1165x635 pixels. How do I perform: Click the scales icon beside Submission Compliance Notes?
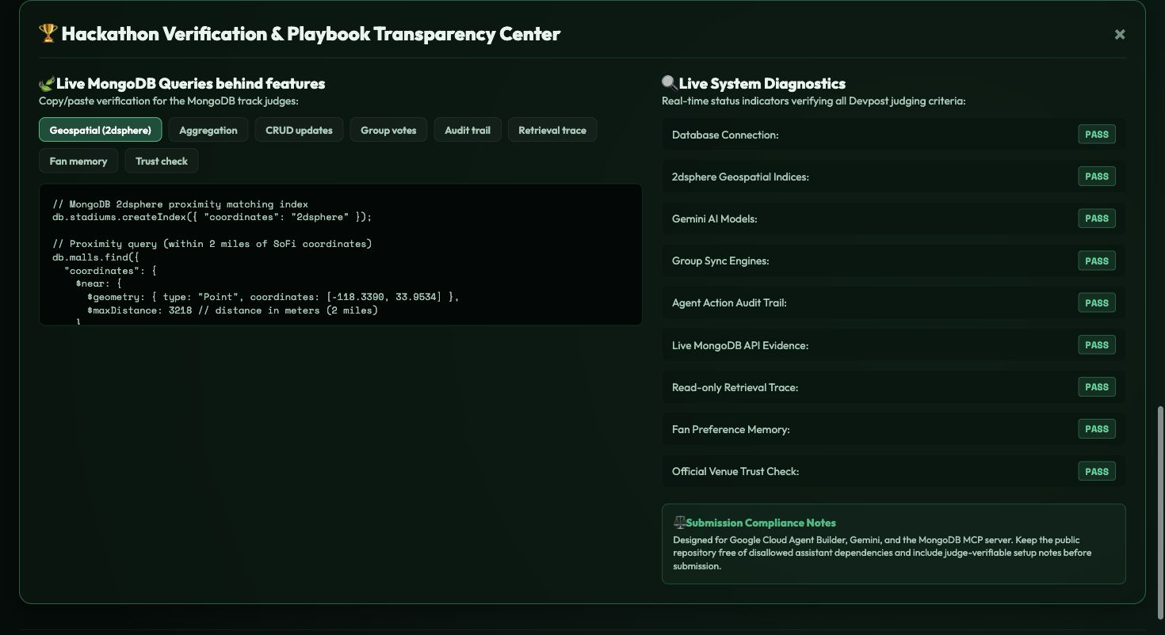(x=679, y=523)
